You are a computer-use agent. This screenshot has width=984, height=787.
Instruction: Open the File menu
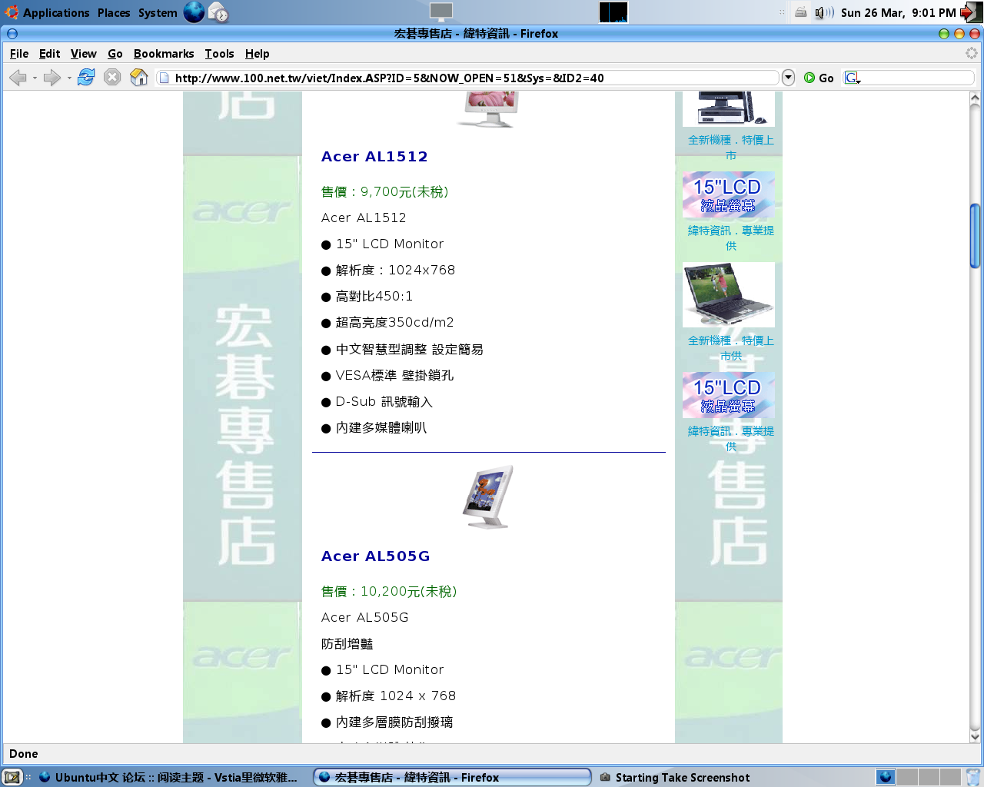tap(19, 54)
